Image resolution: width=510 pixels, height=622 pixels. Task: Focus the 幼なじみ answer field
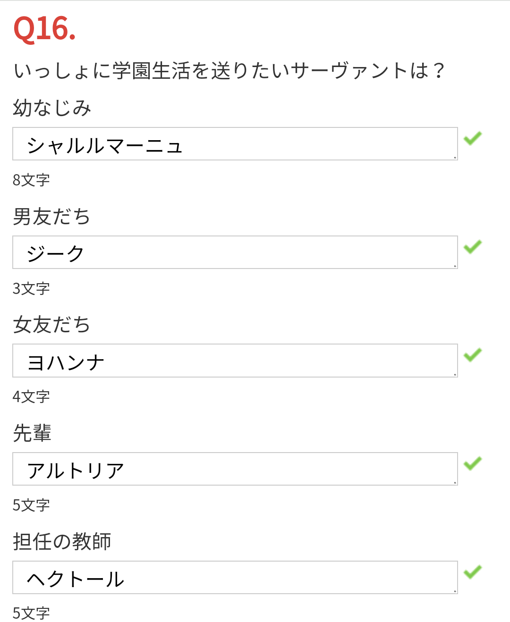[235, 144]
